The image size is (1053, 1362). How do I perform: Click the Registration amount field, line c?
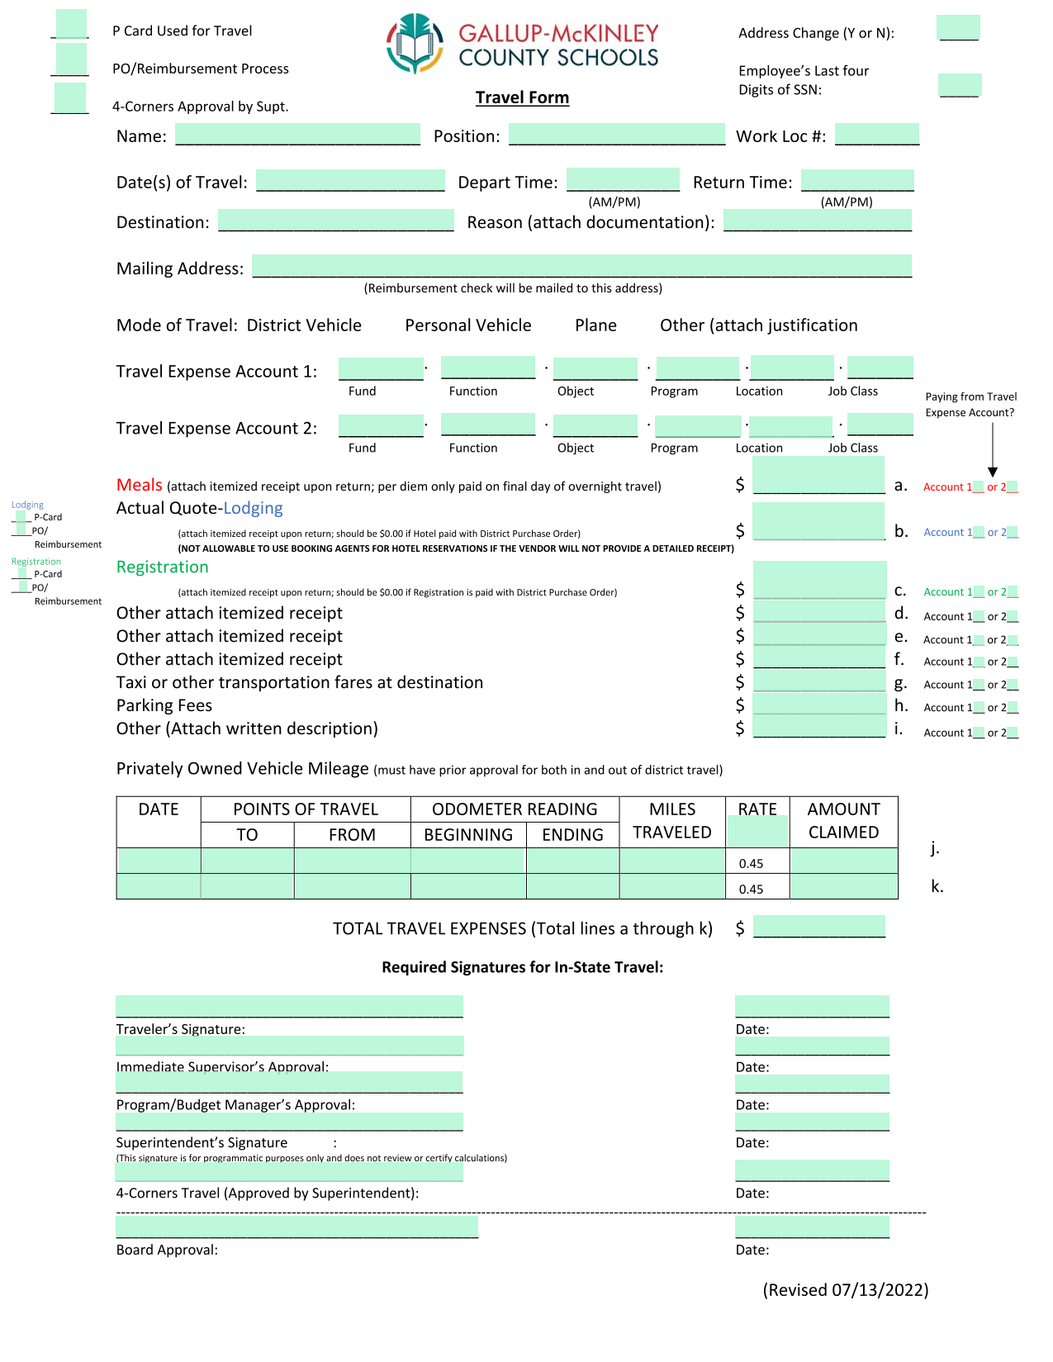point(819,580)
